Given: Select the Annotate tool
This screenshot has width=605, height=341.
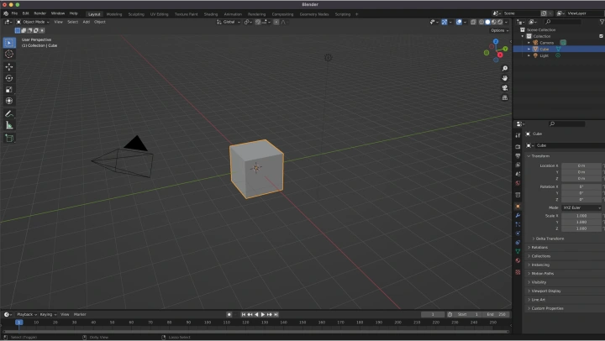Looking at the screenshot, I should point(9,113).
